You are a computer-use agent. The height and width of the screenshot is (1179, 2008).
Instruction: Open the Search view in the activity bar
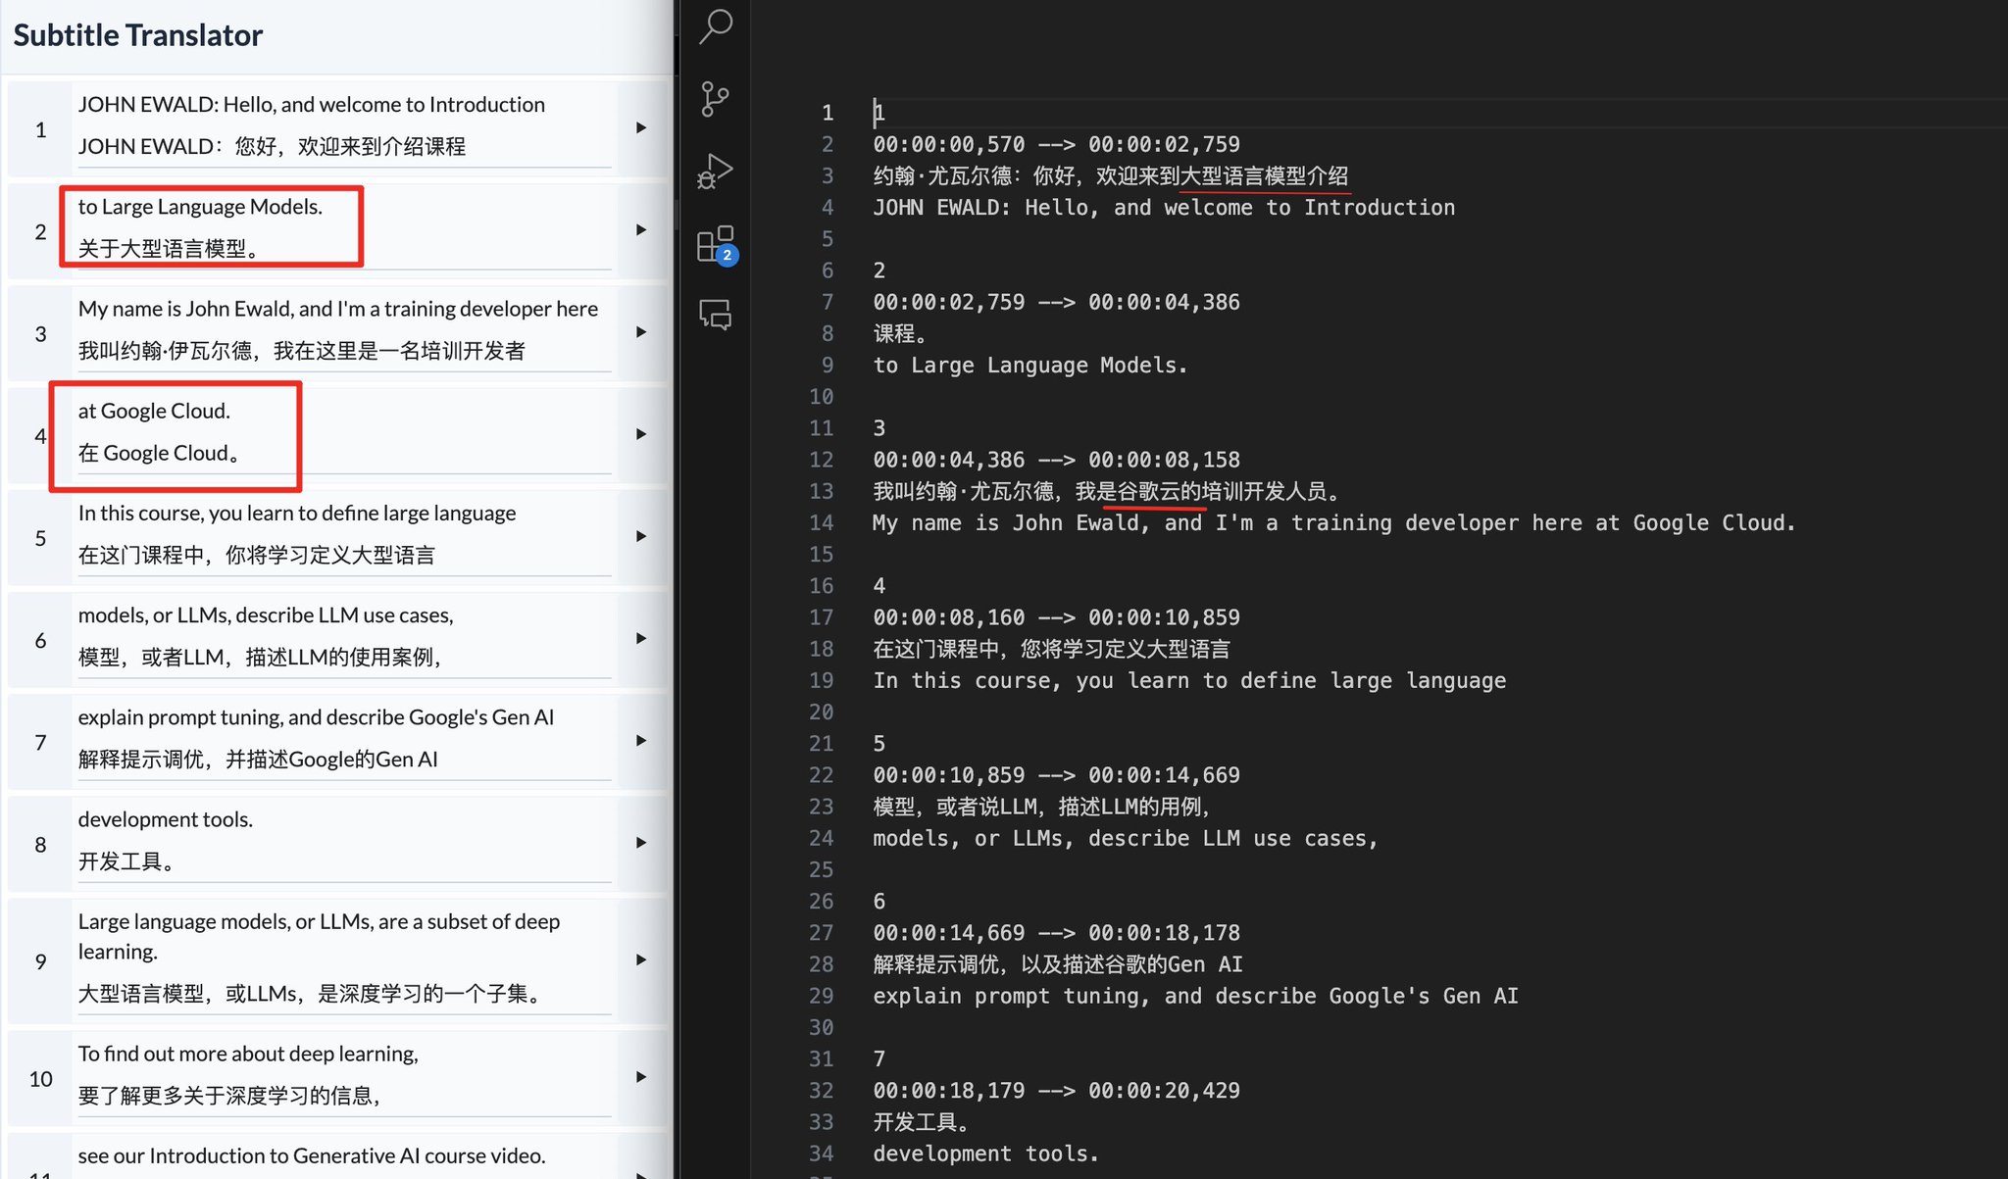tap(716, 26)
